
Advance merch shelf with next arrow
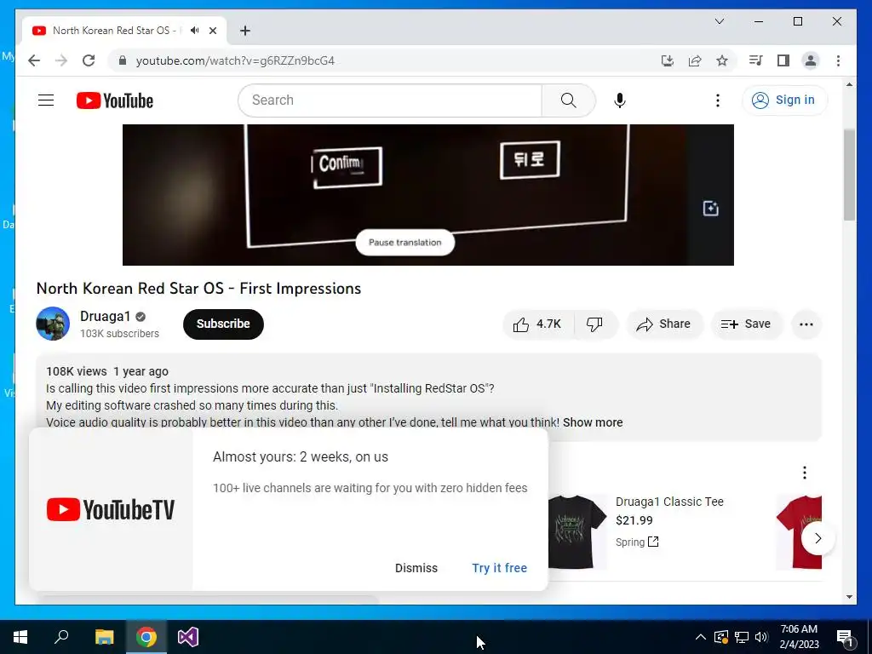click(x=817, y=538)
